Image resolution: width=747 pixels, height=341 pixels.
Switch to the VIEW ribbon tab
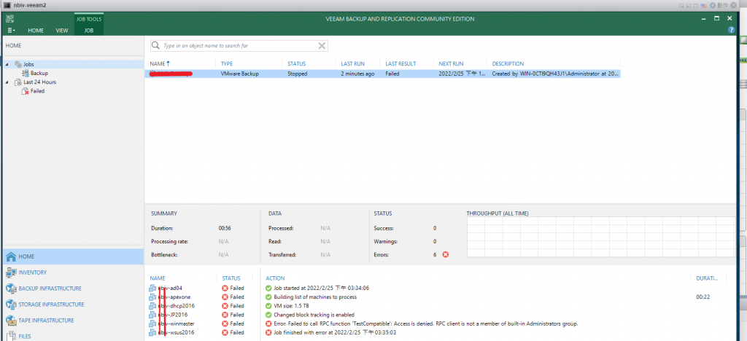(62, 31)
